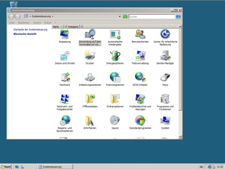The height and width of the screenshot is (169, 225).
Task: Click into the Suchen search field
Action: click(x=152, y=16)
